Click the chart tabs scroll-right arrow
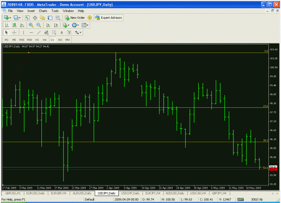Viewport: 281px width, 203px height. click(277, 194)
